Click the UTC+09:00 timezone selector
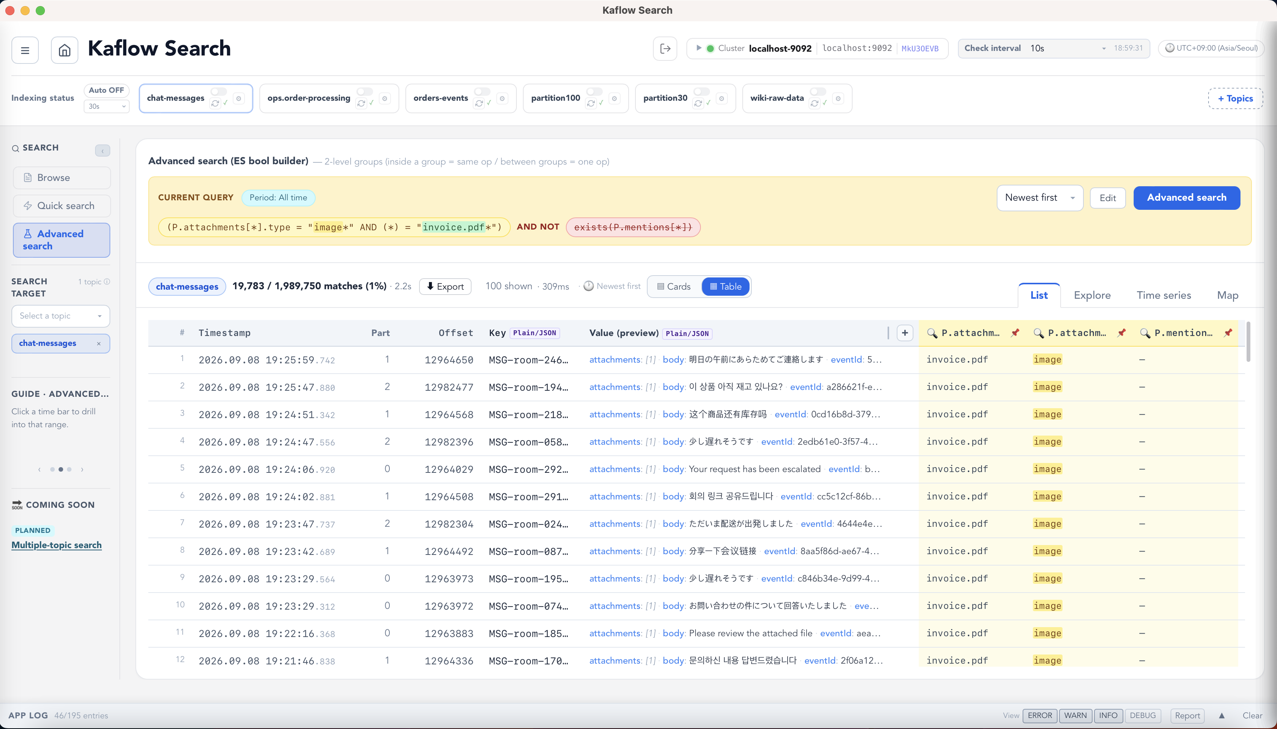The height and width of the screenshot is (729, 1277). pos(1211,48)
